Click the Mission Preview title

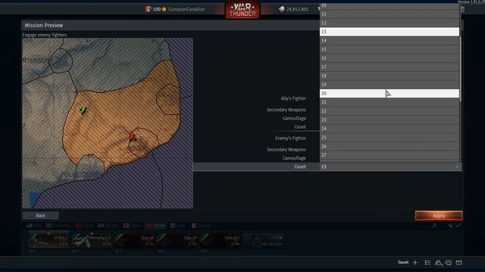pos(44,25)
